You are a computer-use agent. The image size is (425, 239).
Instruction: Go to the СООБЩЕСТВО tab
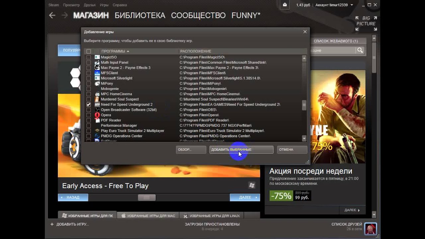coord(198,15)
